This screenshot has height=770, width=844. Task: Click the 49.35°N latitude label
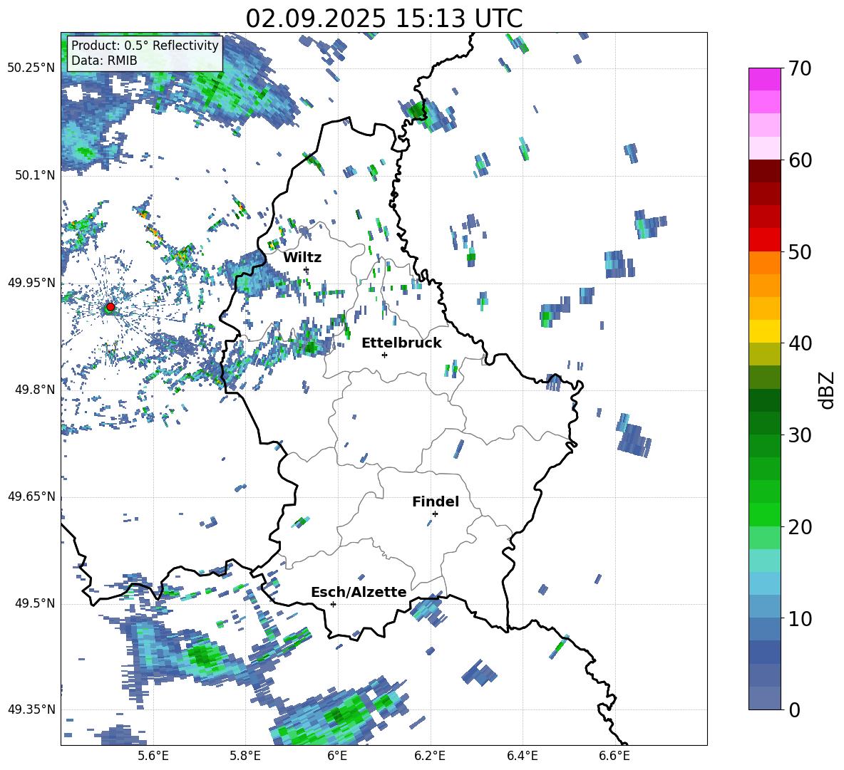[x=31, y=709]
